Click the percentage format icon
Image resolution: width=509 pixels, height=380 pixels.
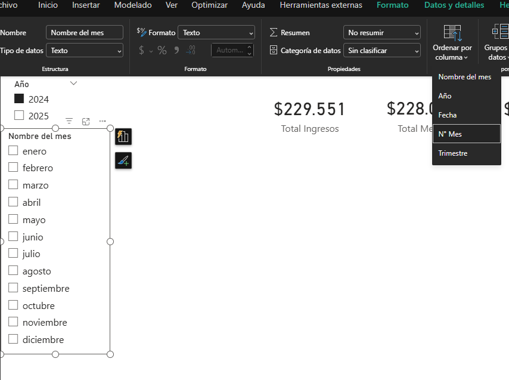(x=162, y=51)
